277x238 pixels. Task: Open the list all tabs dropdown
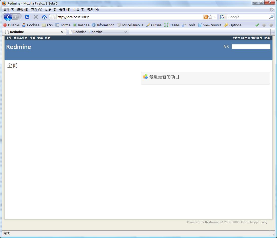click(273, 32)
